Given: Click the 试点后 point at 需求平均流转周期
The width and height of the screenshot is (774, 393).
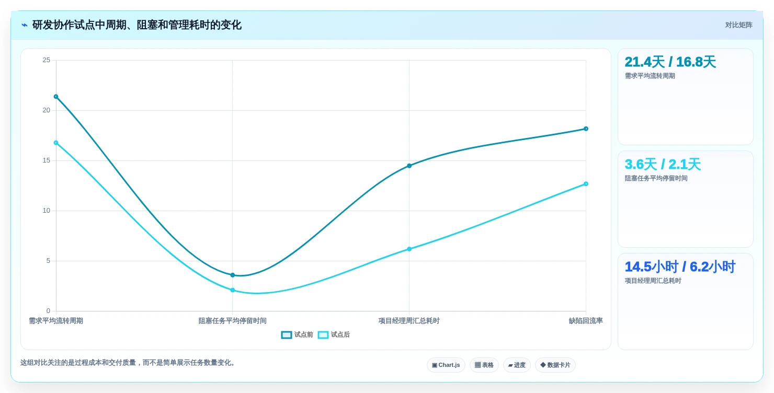Looking at the screenshot, I should coord(56,143).
